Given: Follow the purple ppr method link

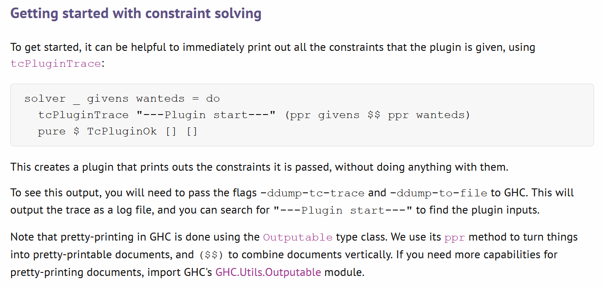Looking at the screenshot, I should coord(454,237).
